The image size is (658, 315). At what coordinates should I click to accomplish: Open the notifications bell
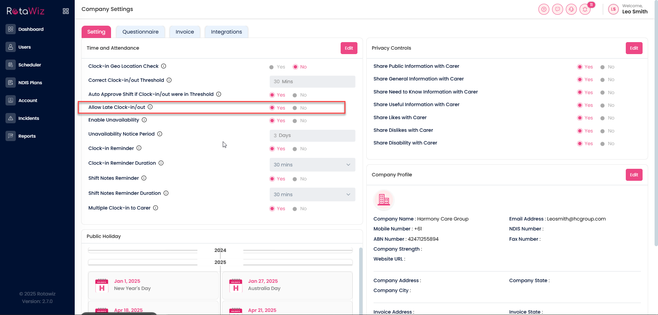point(585,9)
